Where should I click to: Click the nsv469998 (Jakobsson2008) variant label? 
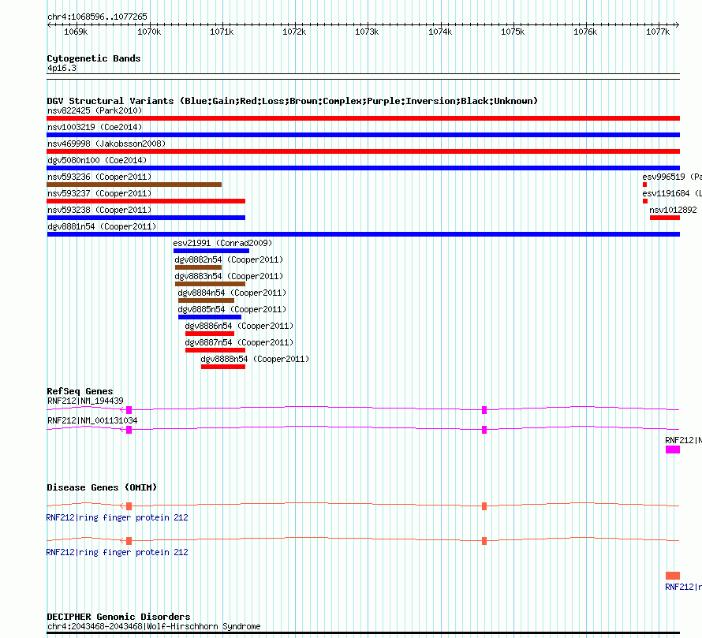point(106,144)
